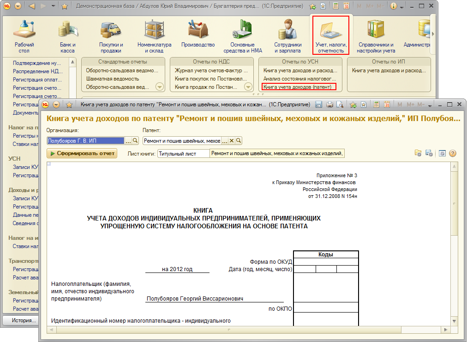The image size is (467, 342).
Task: Select the Коды header cell
Action: tap(326, 255)
